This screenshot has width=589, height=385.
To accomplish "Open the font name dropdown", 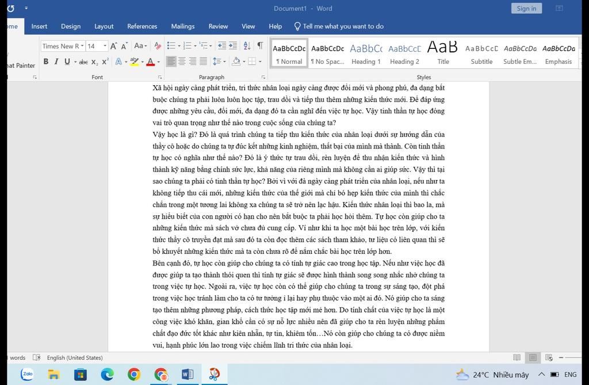I will pyautogui.click(x=82, y=46).
